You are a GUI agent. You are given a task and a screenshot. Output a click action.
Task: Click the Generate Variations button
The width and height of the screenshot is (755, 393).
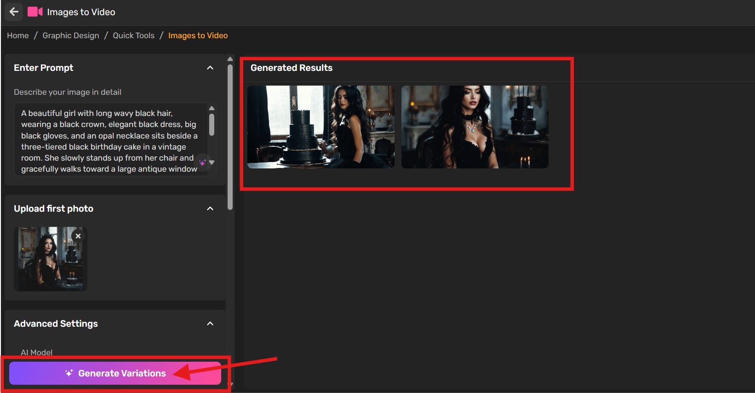[115, 373]
